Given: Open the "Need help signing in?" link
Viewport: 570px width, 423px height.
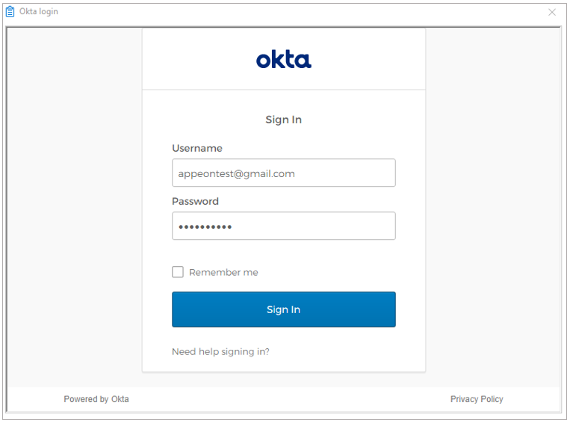Looking at the screenshot, I should click(x=220, y=351).
